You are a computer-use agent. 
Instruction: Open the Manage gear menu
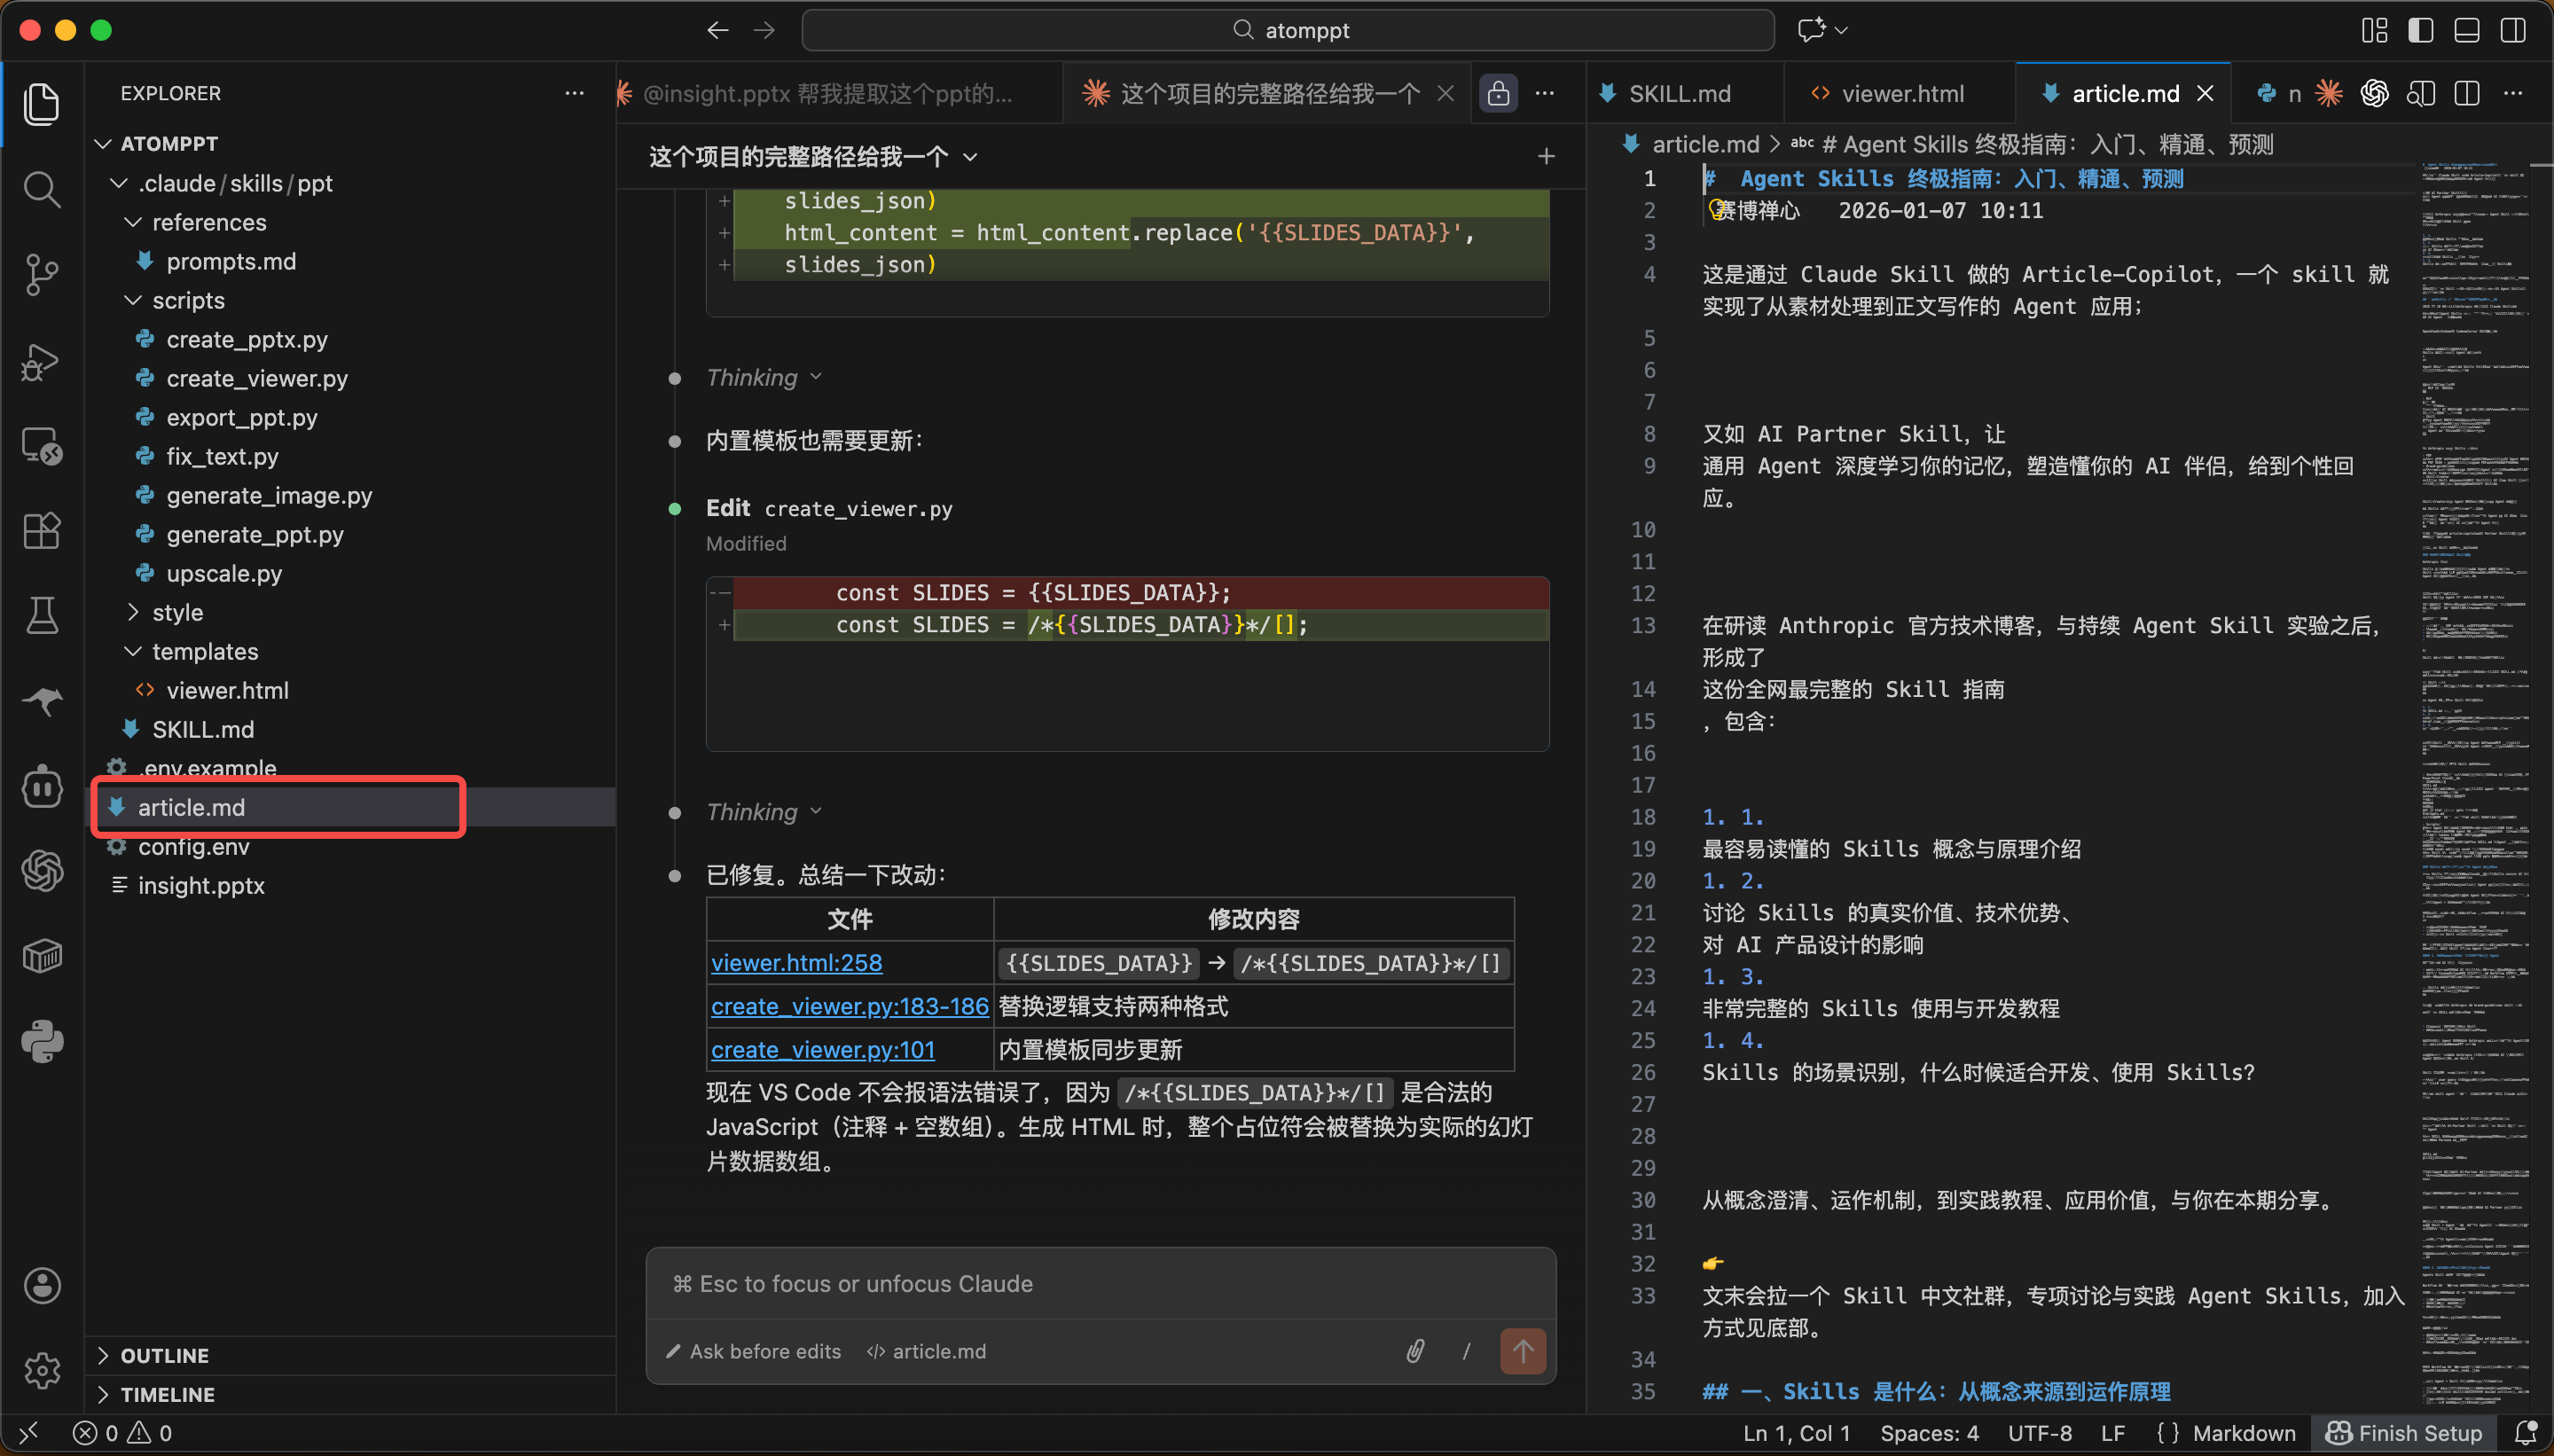[x=41, y=1371]
